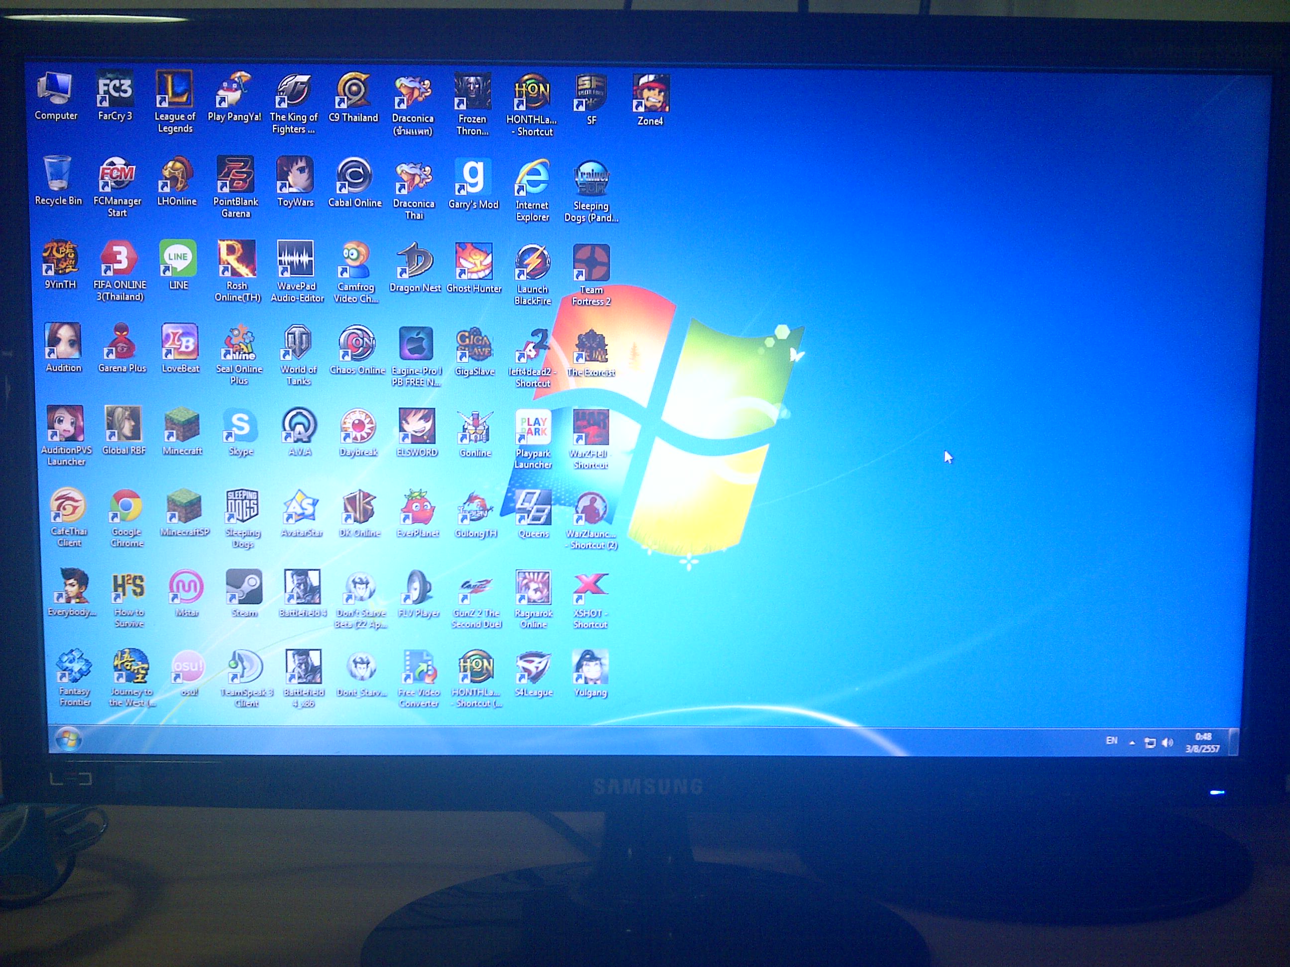1290x967 pixels.
Task: Show hidden system tray icons
Action: [1132, 743]
